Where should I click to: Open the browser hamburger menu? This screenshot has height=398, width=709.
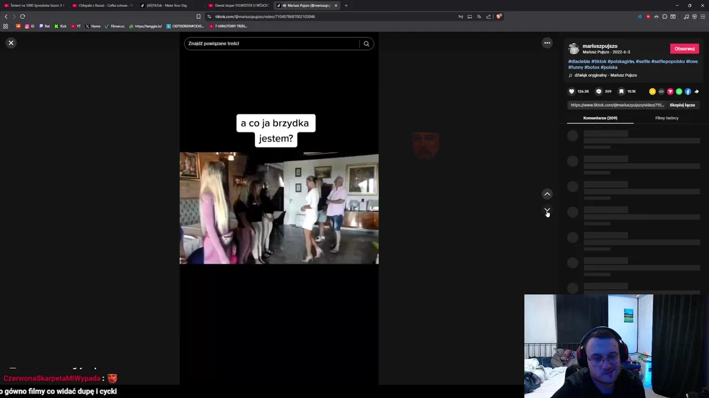(703, 17)
